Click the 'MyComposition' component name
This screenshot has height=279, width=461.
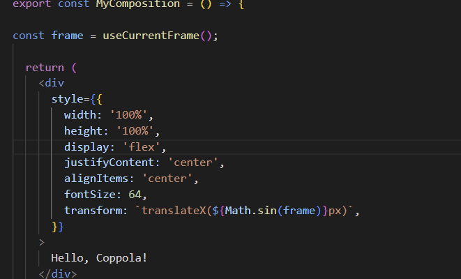click(x=138, y=4)
